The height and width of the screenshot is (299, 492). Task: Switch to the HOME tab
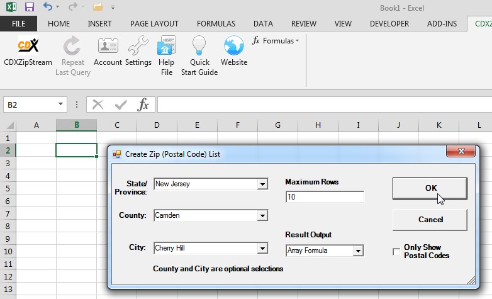pos(59,23)
